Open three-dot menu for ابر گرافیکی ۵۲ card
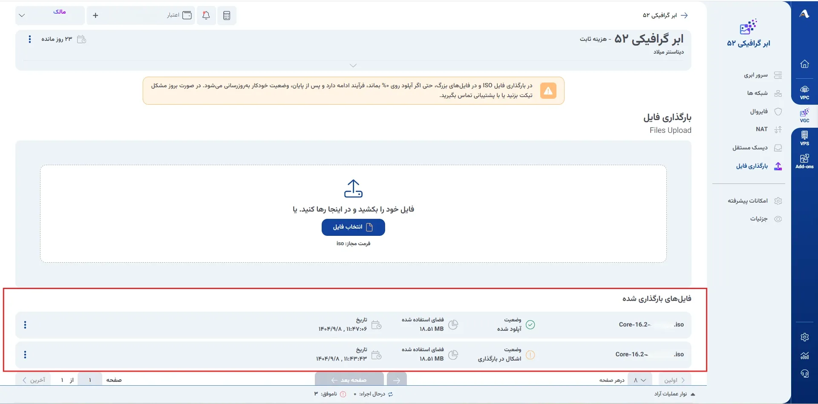 [x=29, y=39]
